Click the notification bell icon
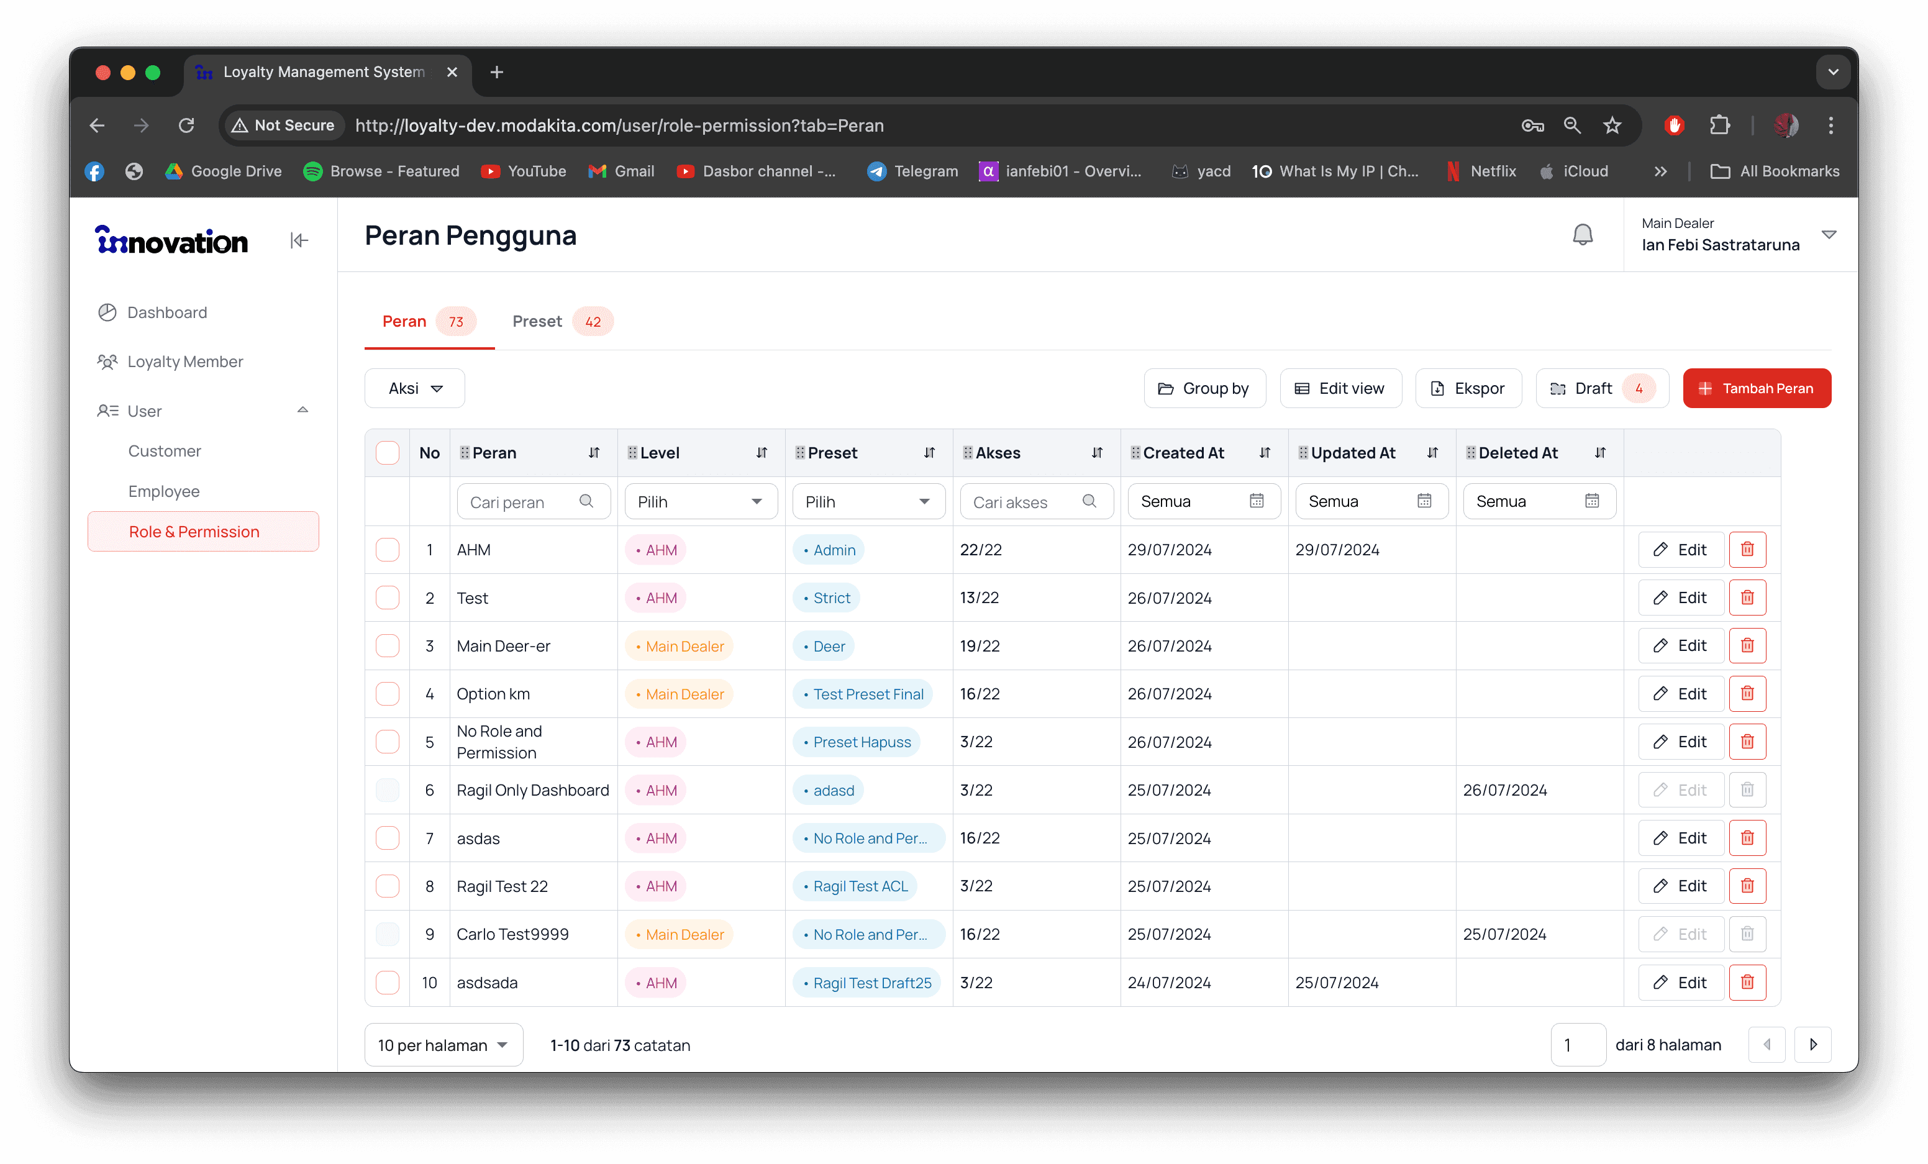 [1582, 235]
